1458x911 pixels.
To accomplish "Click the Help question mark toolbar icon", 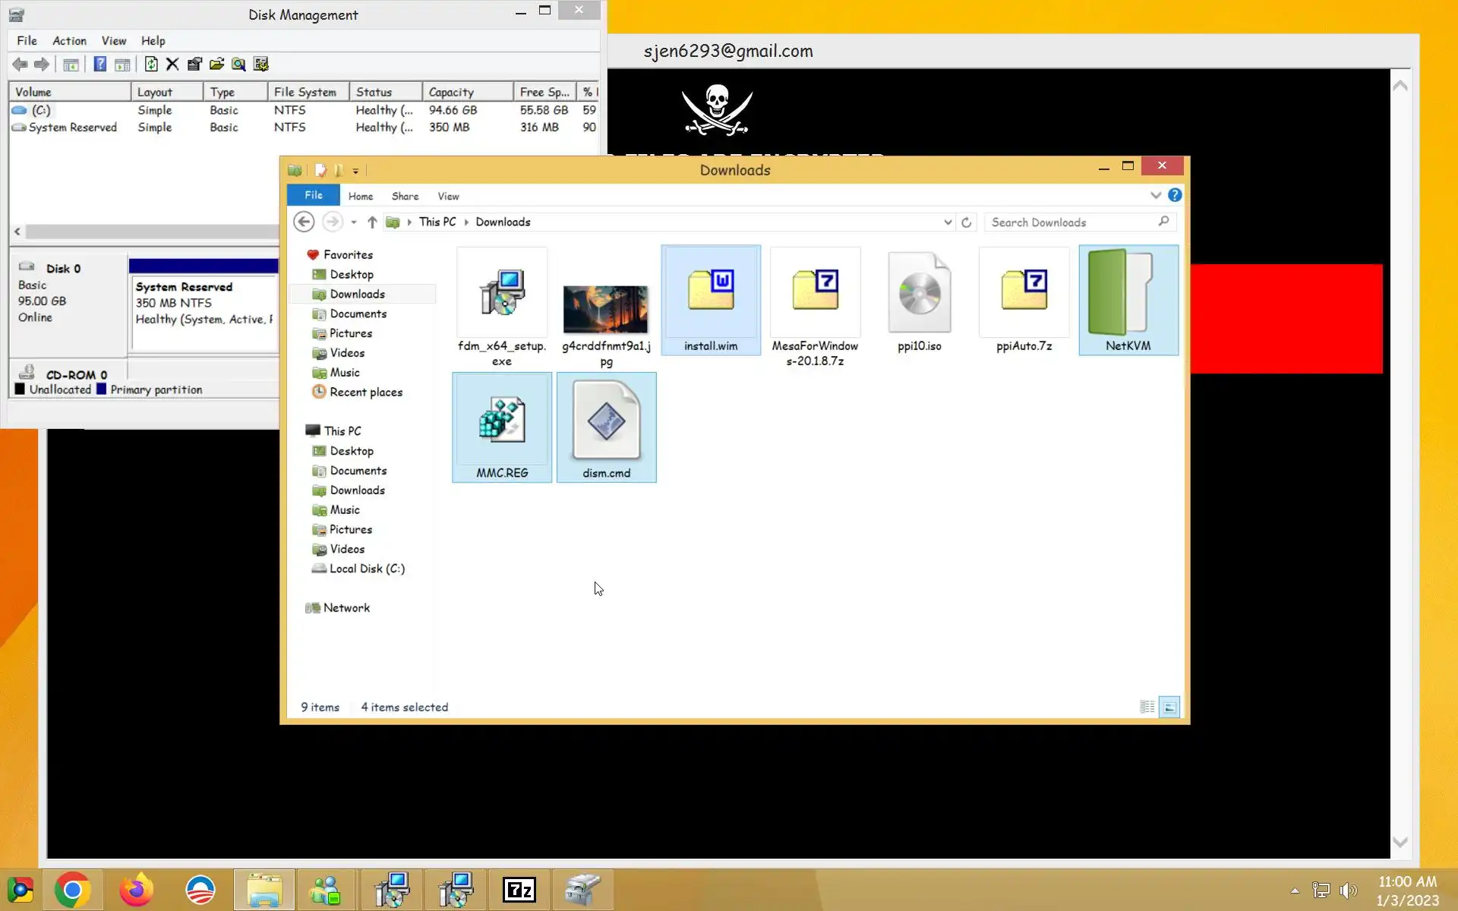I will 99,65.
